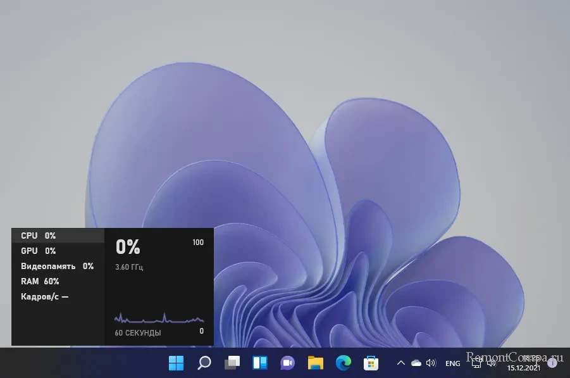This screenshot has height=378, width=570.
Task: Switch ENG input language indicator
Action: click(x=452, y=363)
